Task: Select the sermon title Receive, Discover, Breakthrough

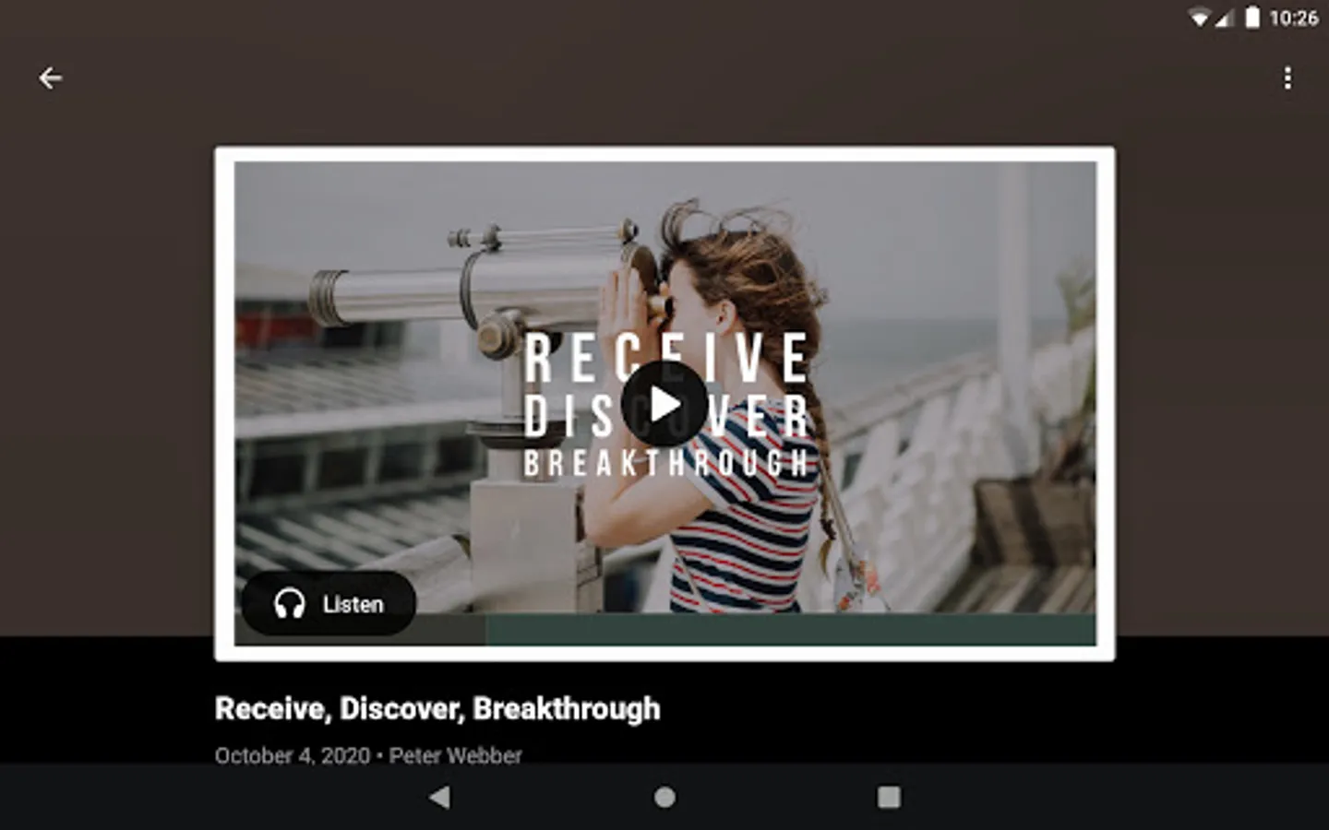Action: pos(437,708)
